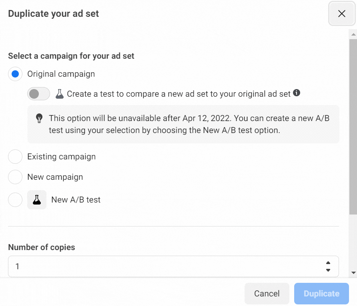
Task: Select the Original campaign radio button
Action: (x=15, y=74)
